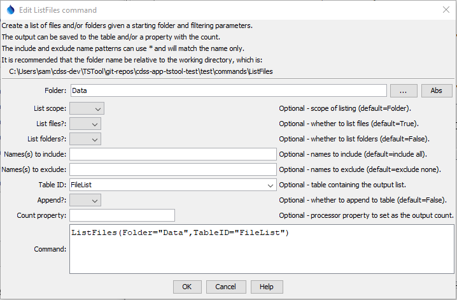Click the Count property input field

click(122, 215)
